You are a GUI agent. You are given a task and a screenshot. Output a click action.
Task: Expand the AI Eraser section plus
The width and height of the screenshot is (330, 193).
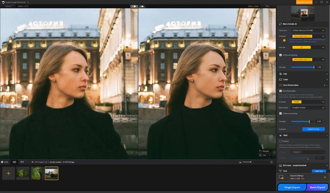coord(327,165)
